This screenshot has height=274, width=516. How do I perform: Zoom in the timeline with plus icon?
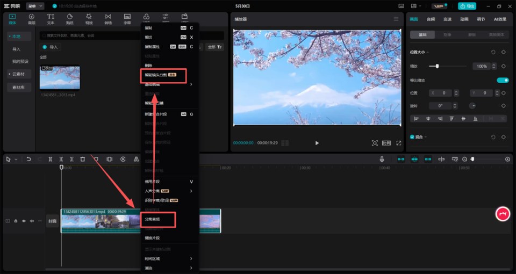pyautogui.click(x=507, y=159)
